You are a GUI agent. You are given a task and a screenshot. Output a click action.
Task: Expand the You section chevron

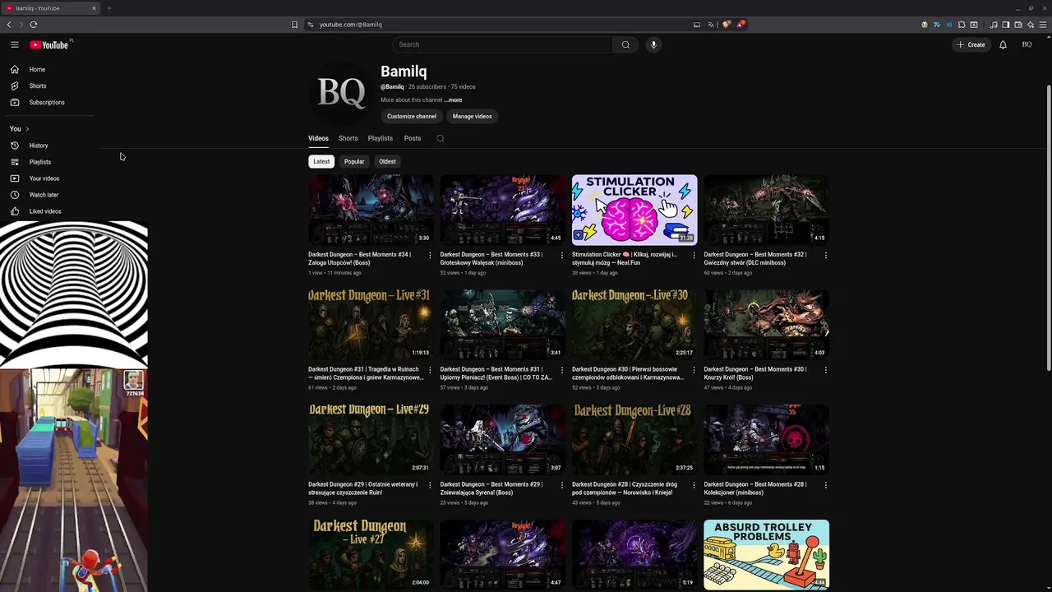[x=27, y=128]
